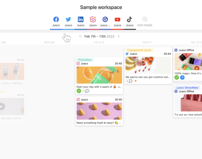Open the faded bottles post image on Tuesday
The width and height of the screenshot is (202, 159).
(x=12, y=71)
